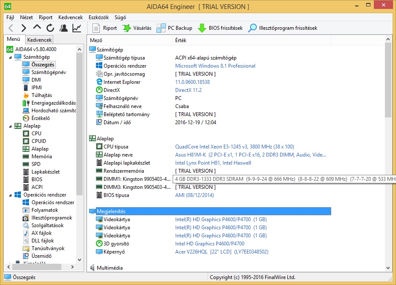
Task: Select the IPMI tree item
Action: (x=37, y=88)
